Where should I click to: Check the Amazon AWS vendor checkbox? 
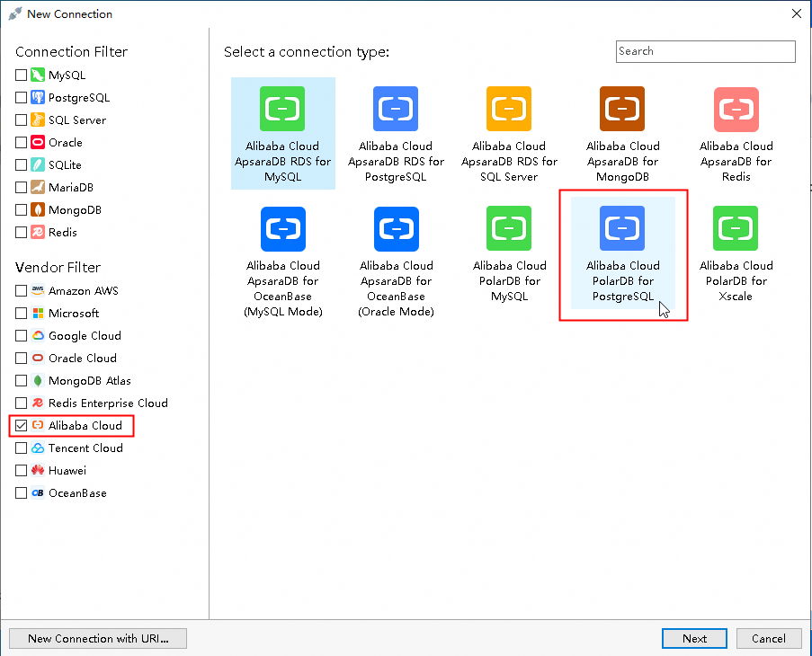tap(22, 291)
